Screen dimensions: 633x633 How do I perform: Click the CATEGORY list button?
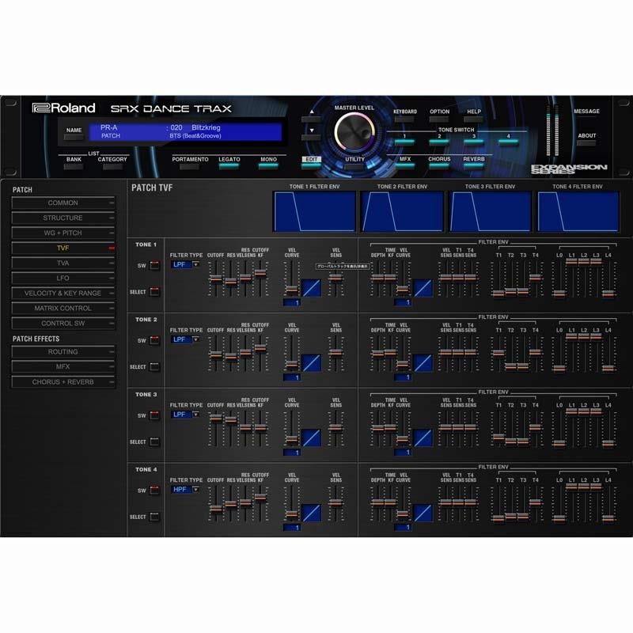(112, 166)
